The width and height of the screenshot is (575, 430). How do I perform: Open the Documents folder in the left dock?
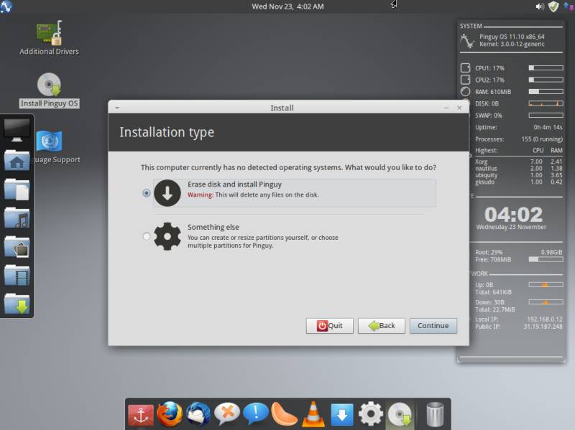pyautogui.click(x=17, y=189)
